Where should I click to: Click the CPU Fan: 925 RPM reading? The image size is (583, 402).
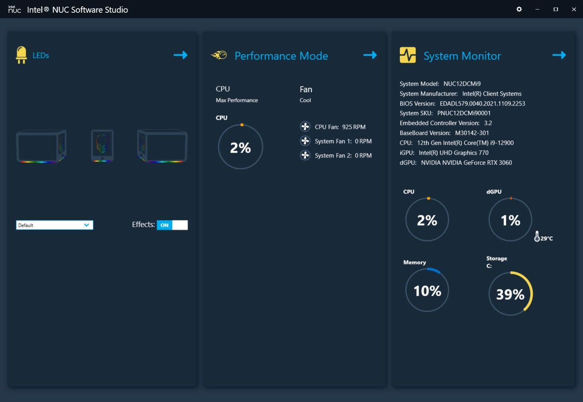click(x=340, y=127)
